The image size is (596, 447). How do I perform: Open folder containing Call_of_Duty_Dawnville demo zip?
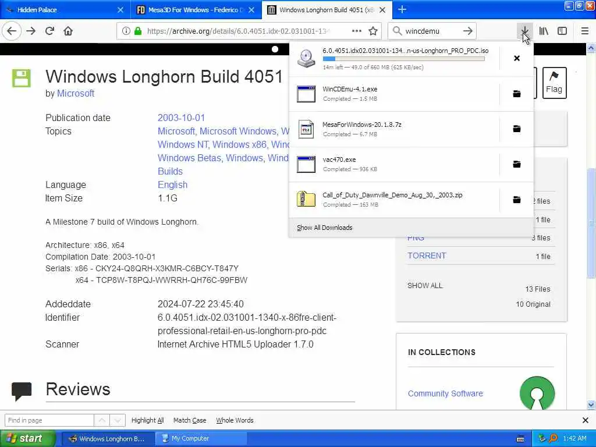coord(517,200)
